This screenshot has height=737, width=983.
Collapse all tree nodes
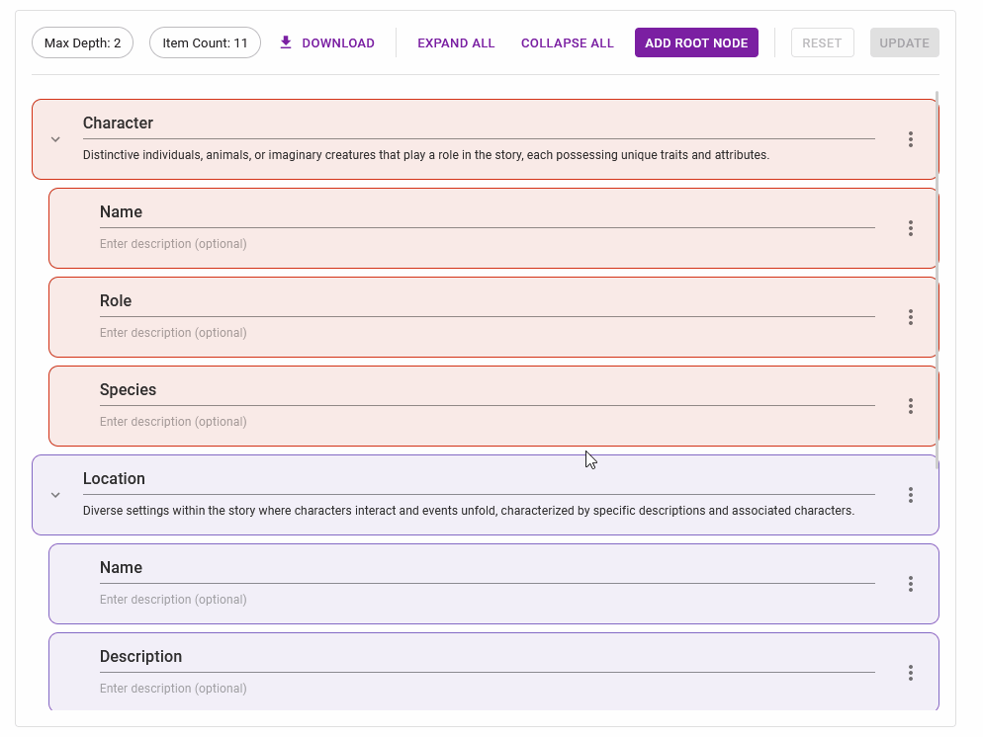567,42
